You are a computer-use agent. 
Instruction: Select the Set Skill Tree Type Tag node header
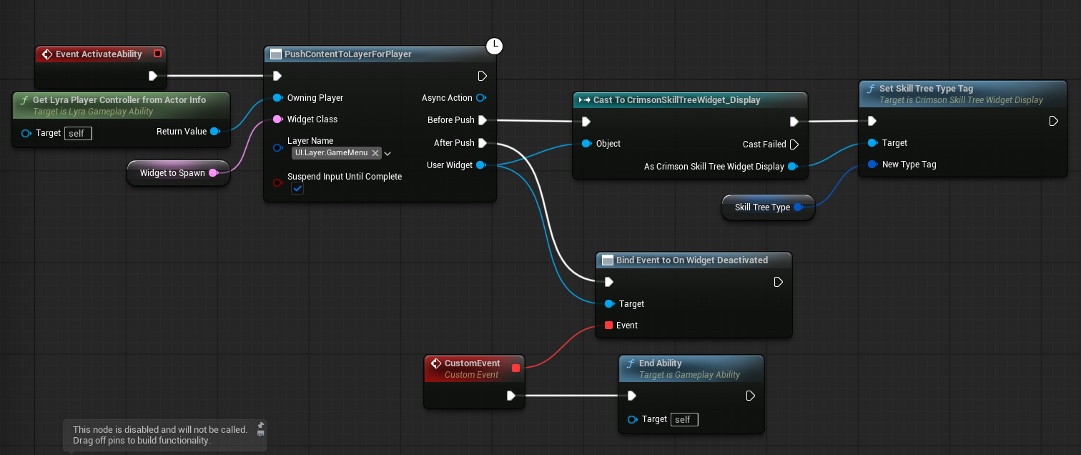point(963,94)
